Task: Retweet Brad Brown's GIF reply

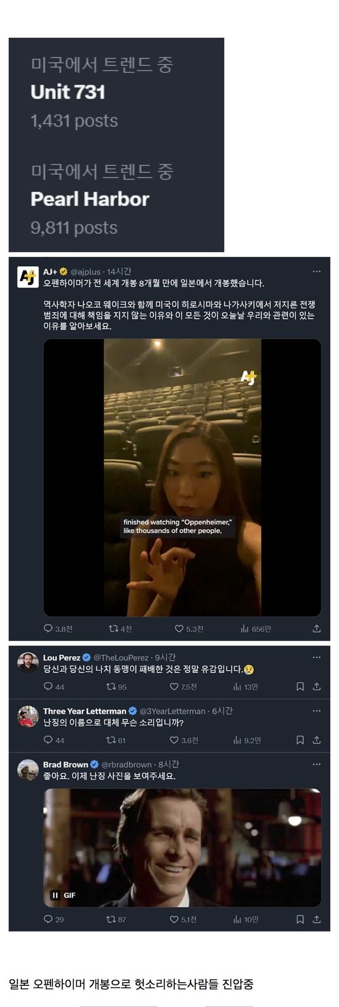Action: click(x=111, y=919)
